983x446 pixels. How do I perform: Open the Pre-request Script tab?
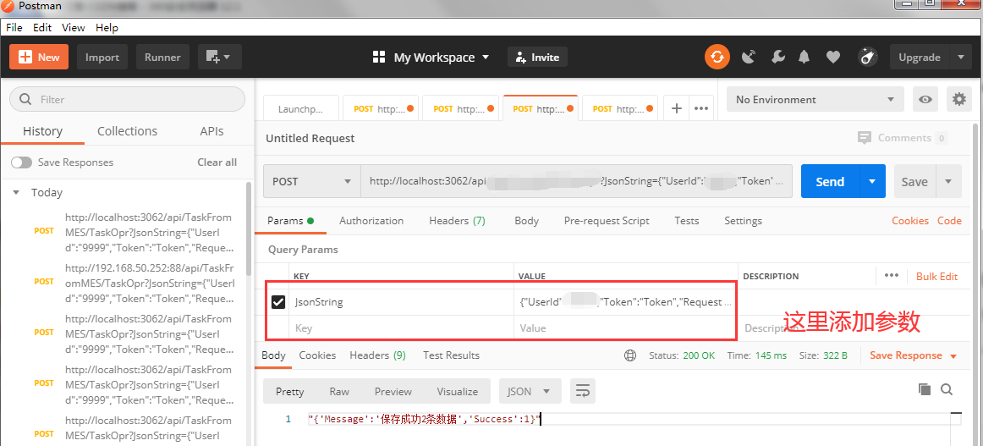(x=607, y=221)
